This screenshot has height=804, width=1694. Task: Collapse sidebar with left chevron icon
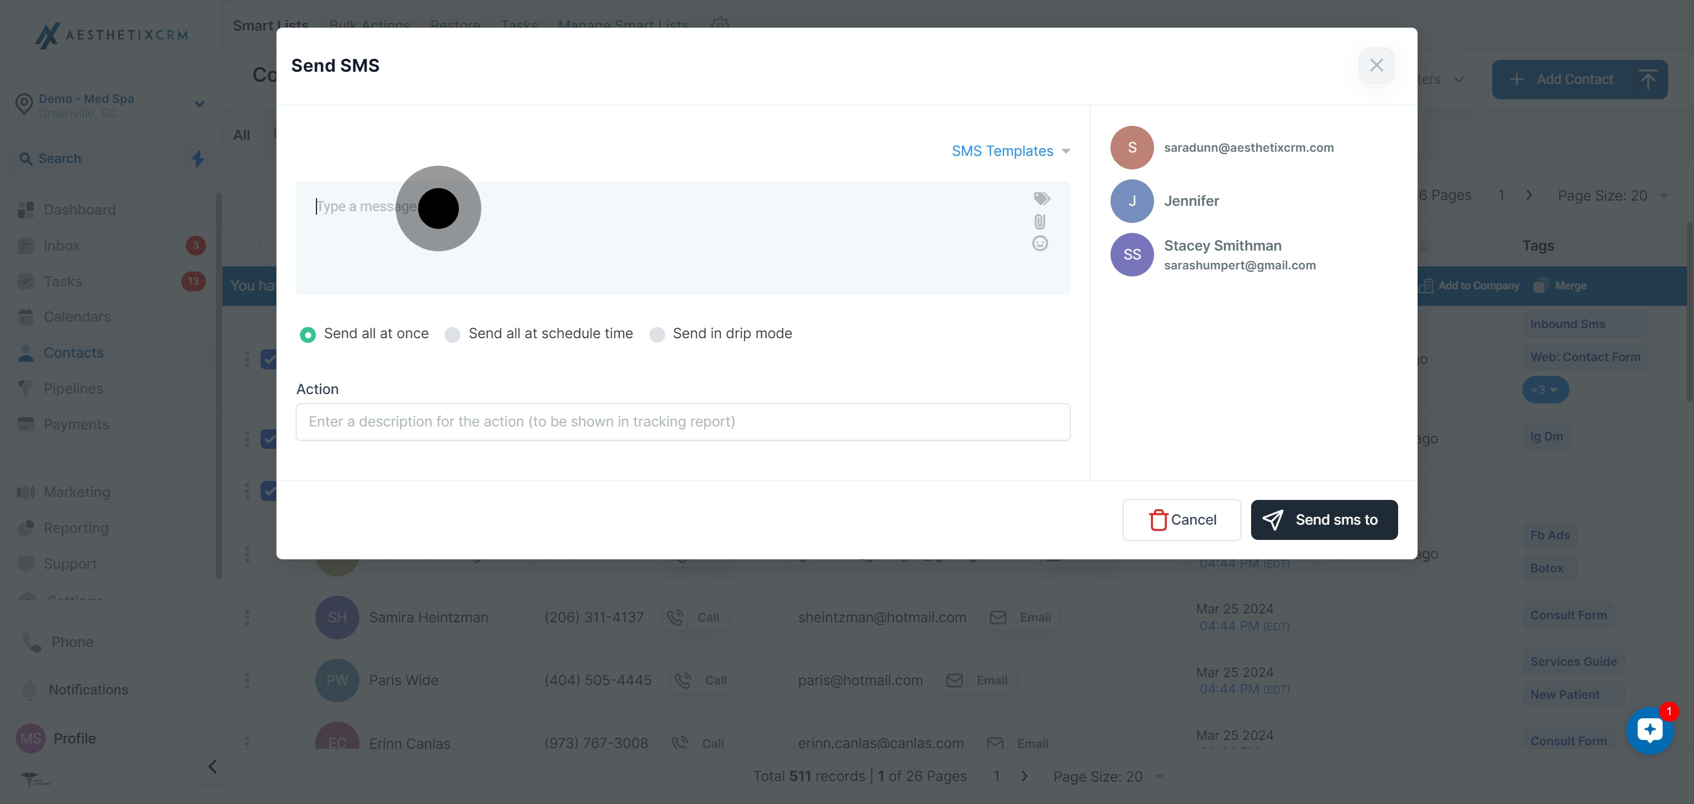pyautogui.click(x=212, y=766)
